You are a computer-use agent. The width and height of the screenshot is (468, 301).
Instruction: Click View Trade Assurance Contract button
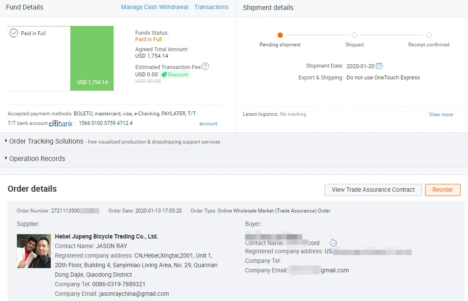373,190
